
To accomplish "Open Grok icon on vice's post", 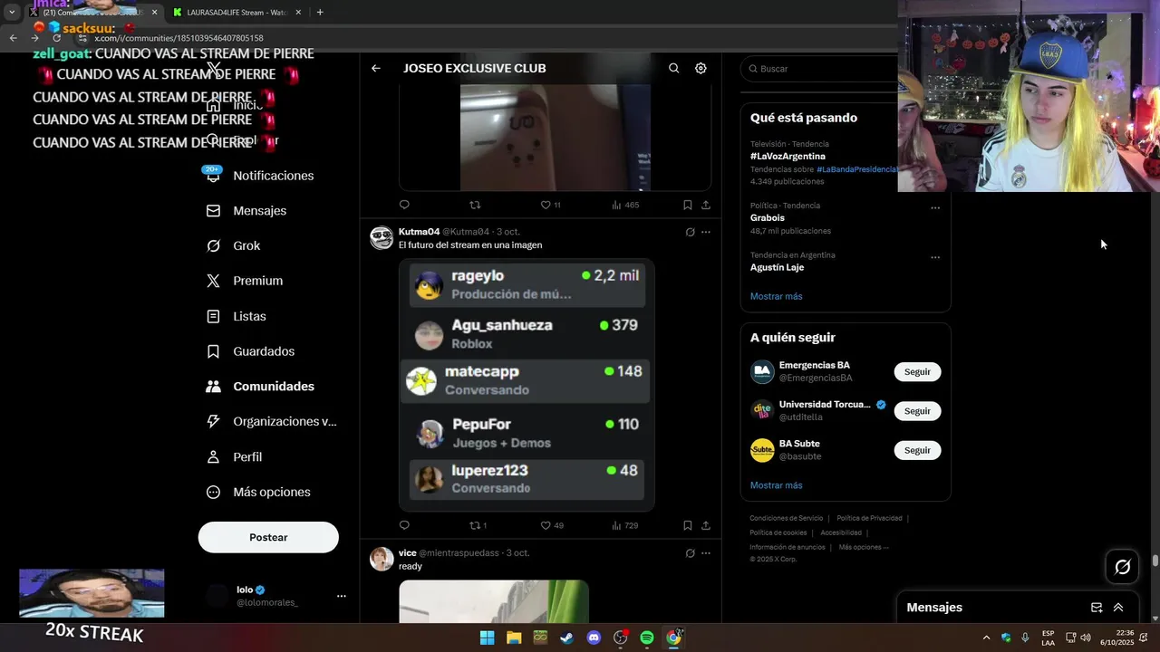I will 690,553.
